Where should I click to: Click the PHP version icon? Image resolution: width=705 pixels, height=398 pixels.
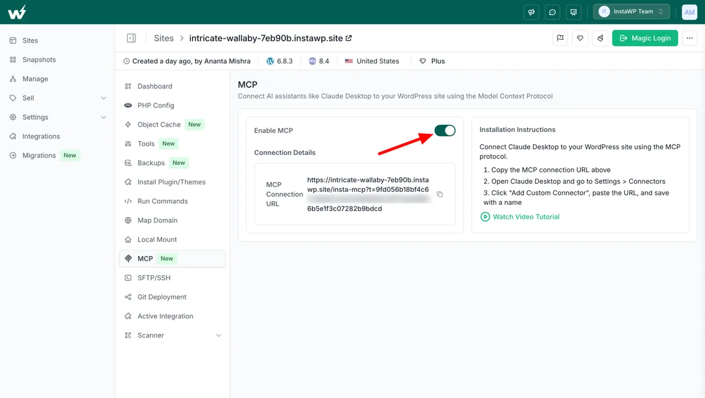coord(313,61)
